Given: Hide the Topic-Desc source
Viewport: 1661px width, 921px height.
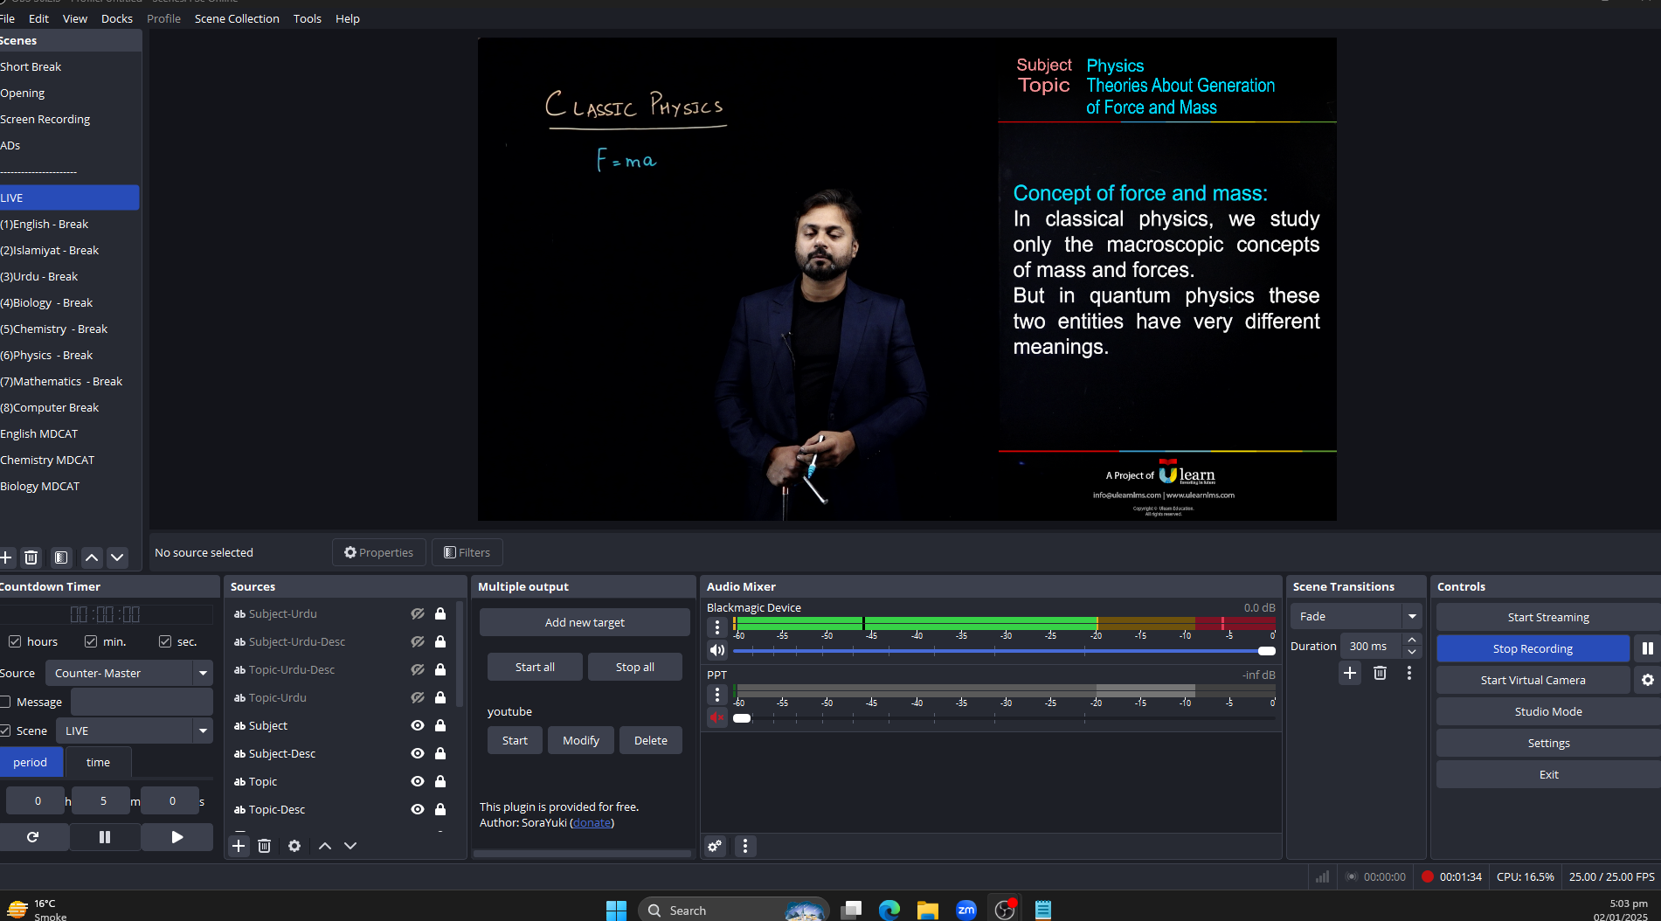Looking at the screenshot, I should point(418,809).
